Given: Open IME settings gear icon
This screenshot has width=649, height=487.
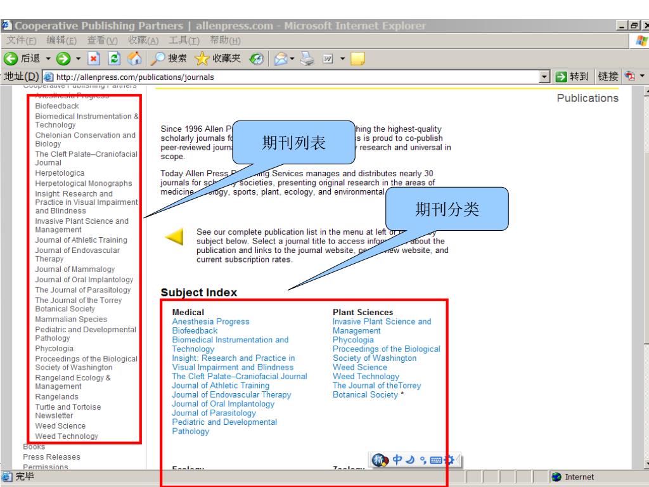Looking at the screenshot, I should click(450, 460).
